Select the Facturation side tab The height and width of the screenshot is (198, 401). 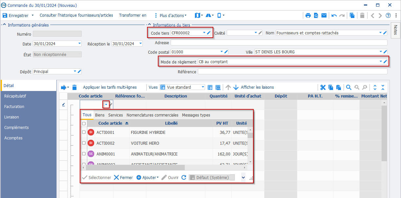click(x=28, y=107)
